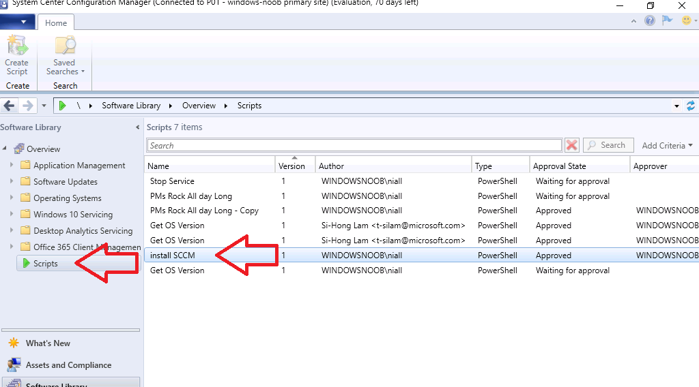Sort by the Author column header
The image size is (699, 387).
[x=393, y=166]
